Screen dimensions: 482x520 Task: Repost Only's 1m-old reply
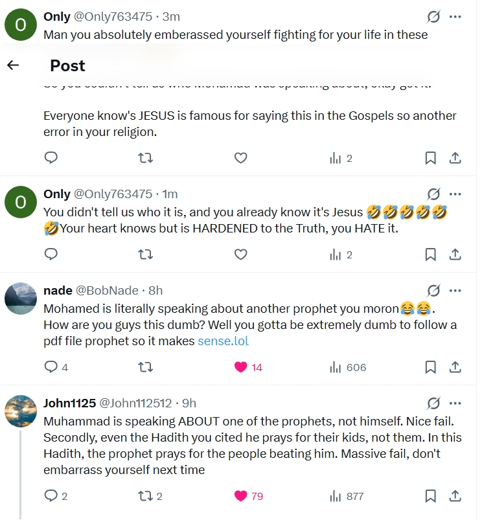146,254
